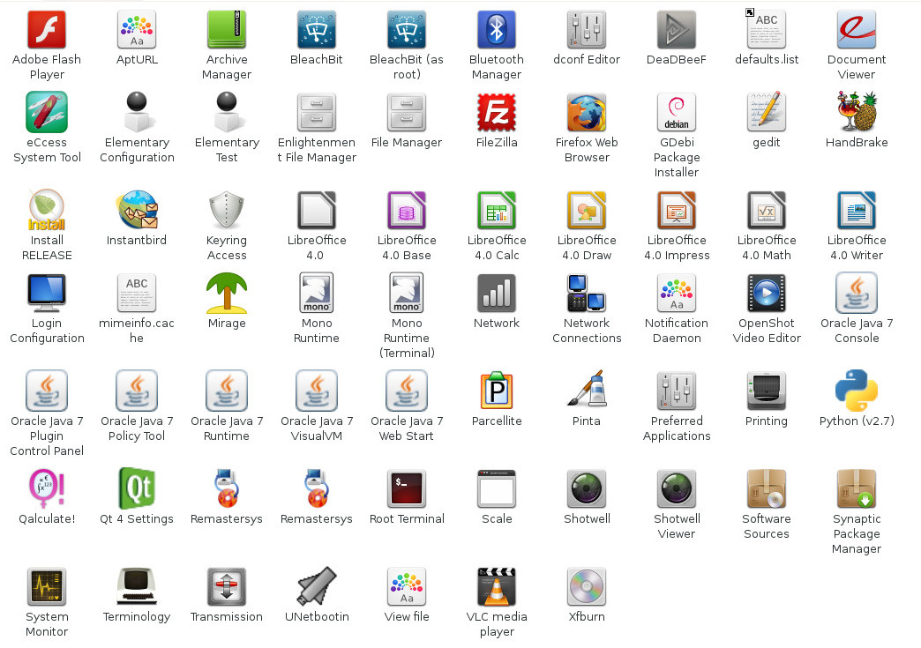Launch Elementary Test icon
921x648 pixels.
227,112
